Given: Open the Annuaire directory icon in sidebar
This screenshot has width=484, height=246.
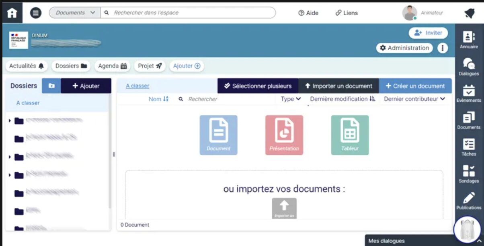Looking at the screenshot, I should click(x=469, y=39).
